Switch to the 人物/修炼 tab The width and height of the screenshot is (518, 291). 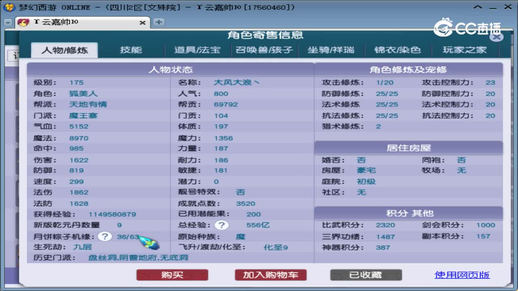[64, 50]
